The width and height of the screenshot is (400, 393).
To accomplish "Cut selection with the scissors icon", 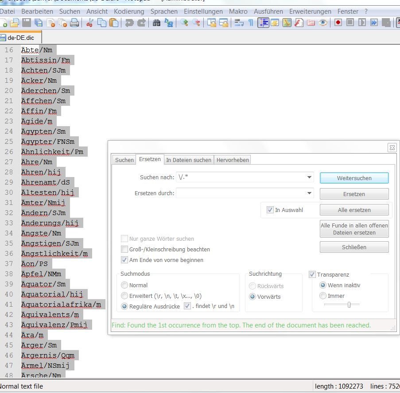I will click(89, 23).
